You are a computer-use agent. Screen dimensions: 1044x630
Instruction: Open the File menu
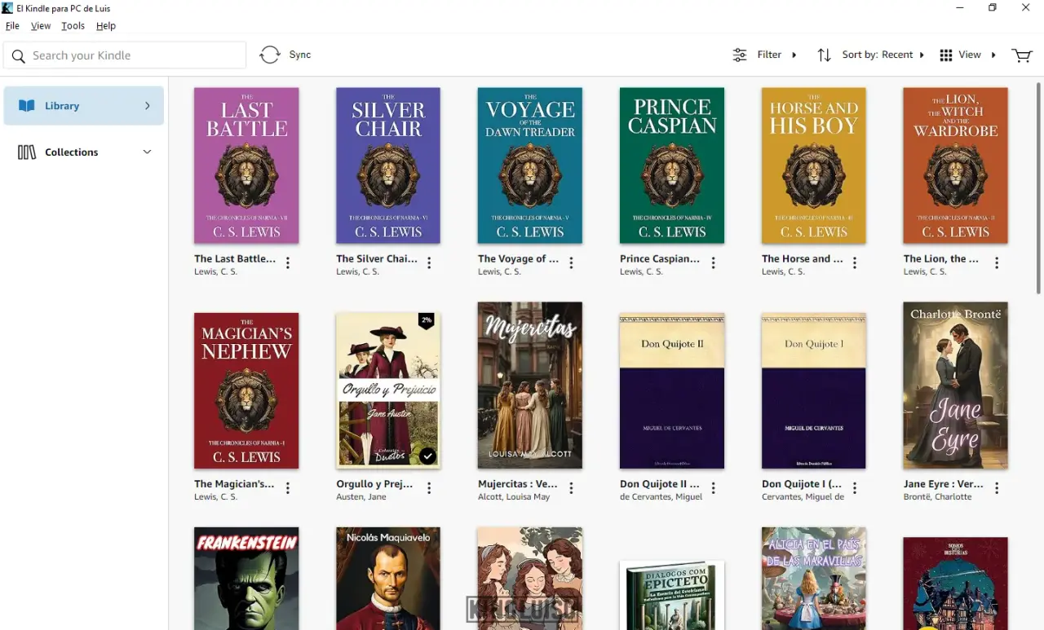coord(12,26)
